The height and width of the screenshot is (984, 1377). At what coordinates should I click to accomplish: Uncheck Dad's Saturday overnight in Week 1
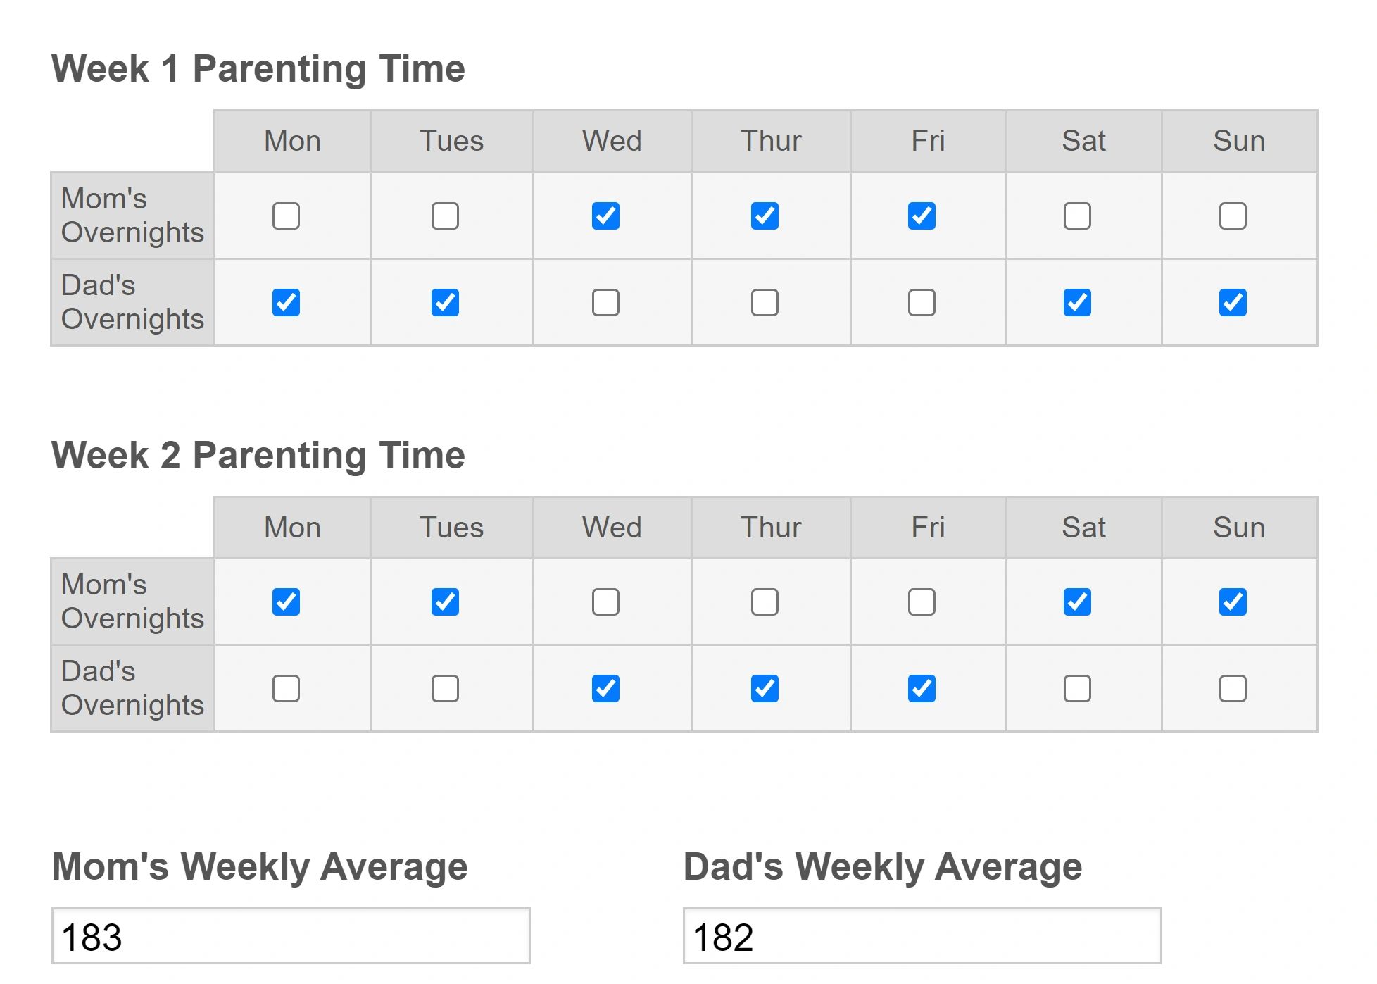(1076, 303)
